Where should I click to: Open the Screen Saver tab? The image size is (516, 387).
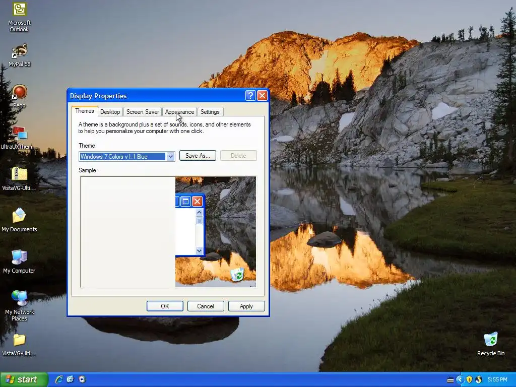click(143, 112)
